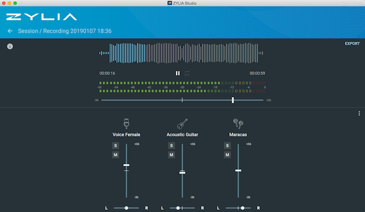Mute the Maracas track
This screenshot has width=365, height=212.
tap(228, 155)
